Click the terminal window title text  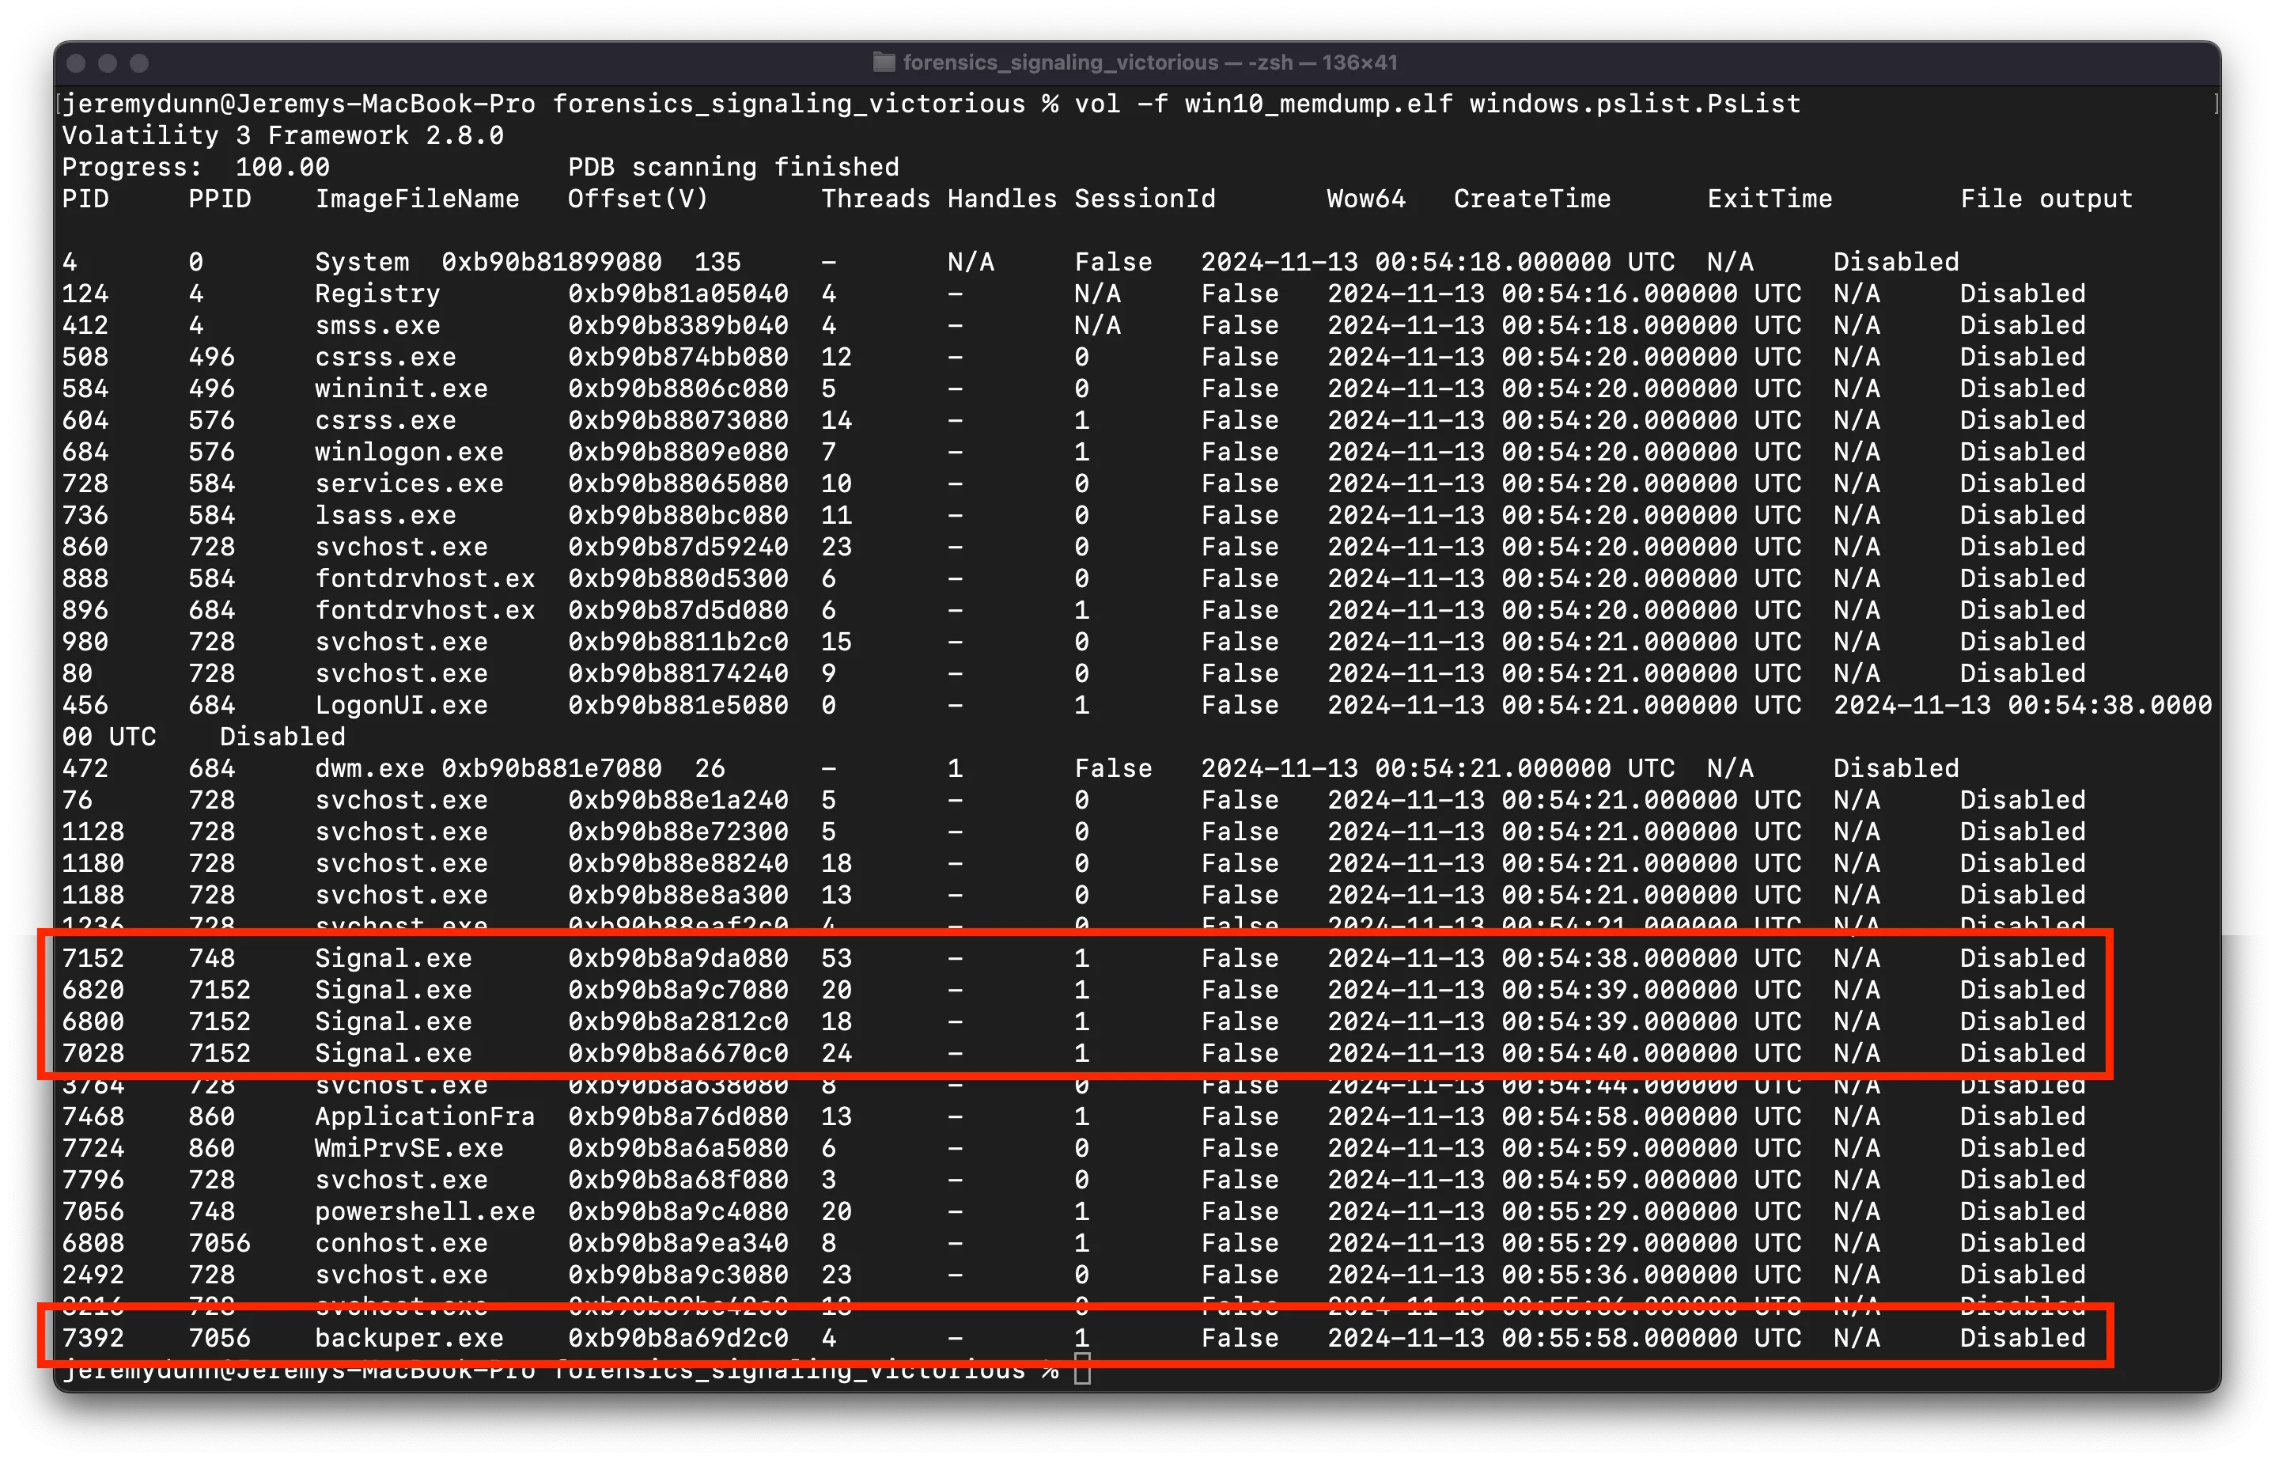pos(1150,63)
